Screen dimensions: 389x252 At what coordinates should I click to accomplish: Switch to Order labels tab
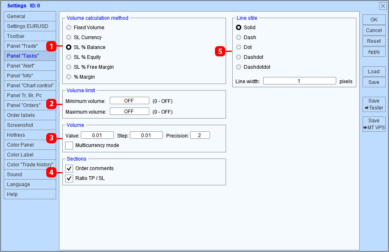(x=30, y=115)
